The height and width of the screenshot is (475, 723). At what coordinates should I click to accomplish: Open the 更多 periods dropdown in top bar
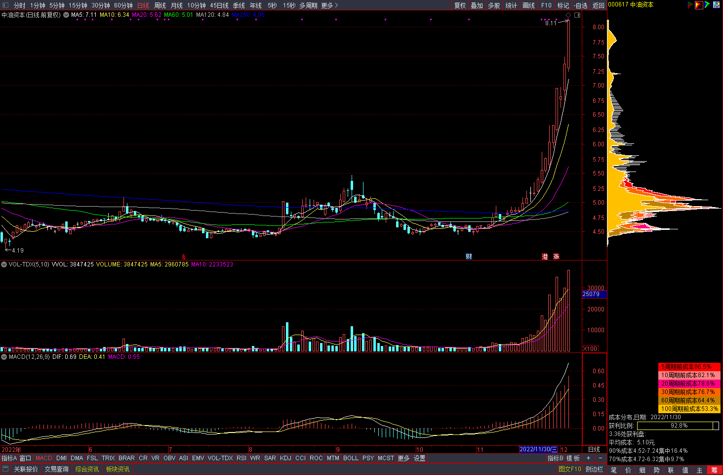(x=329, y=5)
